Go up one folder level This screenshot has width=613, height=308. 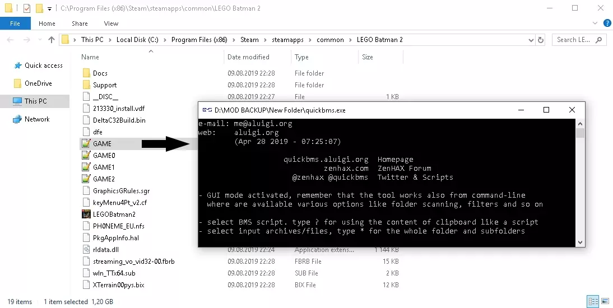pos(52,40)
